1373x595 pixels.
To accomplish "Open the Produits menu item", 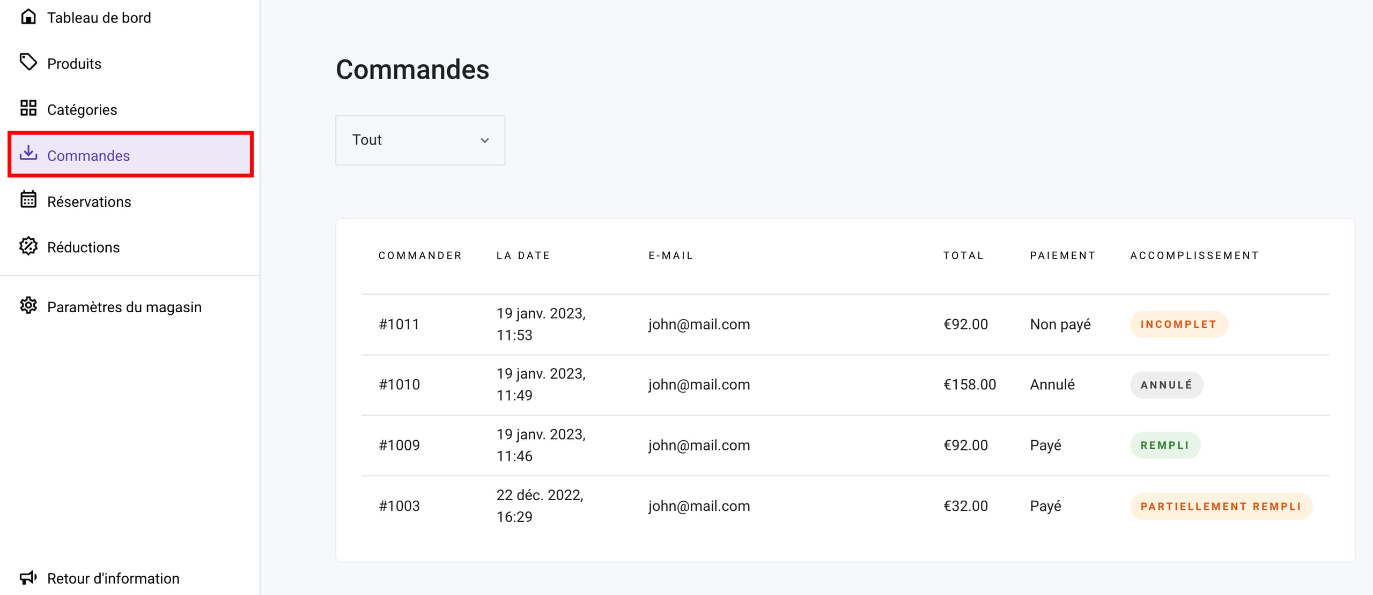I will (x=74, y=64).
